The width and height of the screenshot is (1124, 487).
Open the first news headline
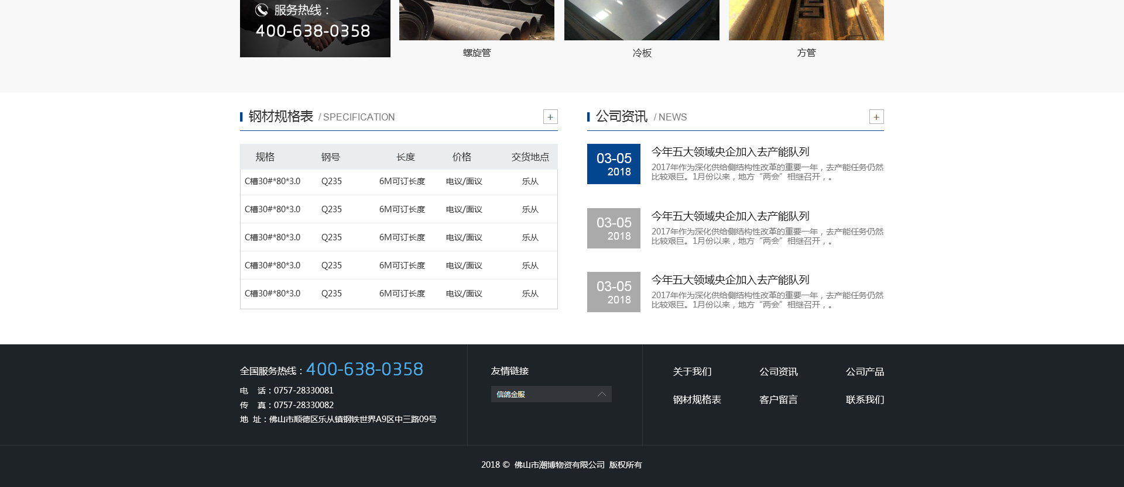[730, 152]
